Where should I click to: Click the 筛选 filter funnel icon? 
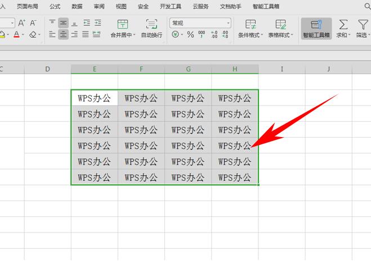tap(363, 25)
